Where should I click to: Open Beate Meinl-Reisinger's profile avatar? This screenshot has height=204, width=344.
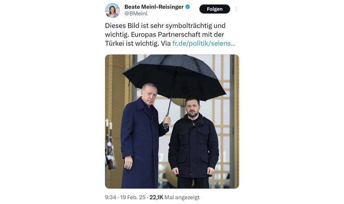112,10
